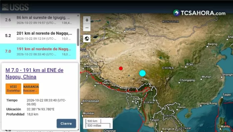Select the cyan earthquake marker on map
The image size is (233, 132).
(x=142, y=73)
